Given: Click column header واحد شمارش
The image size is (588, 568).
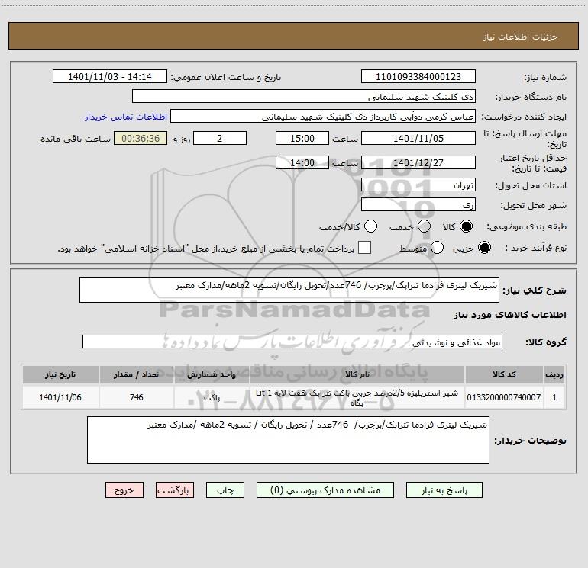Looking at the screenshot, I should pyautogui.click(x=212, y=374).
